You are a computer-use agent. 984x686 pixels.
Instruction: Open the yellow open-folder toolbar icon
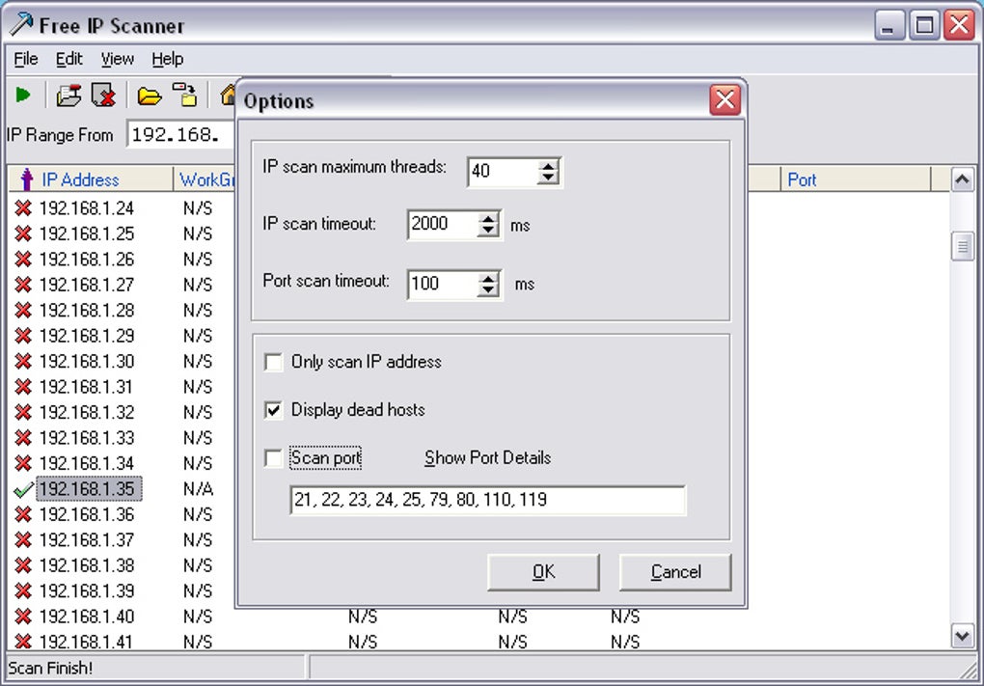click(x=150, y=96)
